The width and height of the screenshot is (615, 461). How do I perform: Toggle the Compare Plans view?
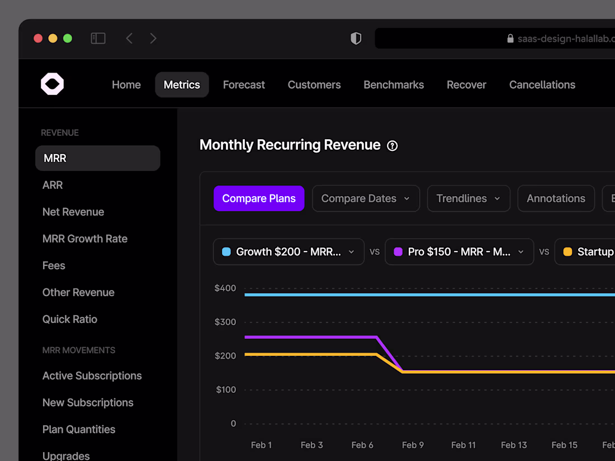click(x=259, y=198)
